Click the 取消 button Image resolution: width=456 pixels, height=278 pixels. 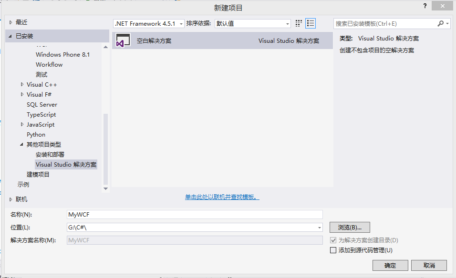pos(429,265)
